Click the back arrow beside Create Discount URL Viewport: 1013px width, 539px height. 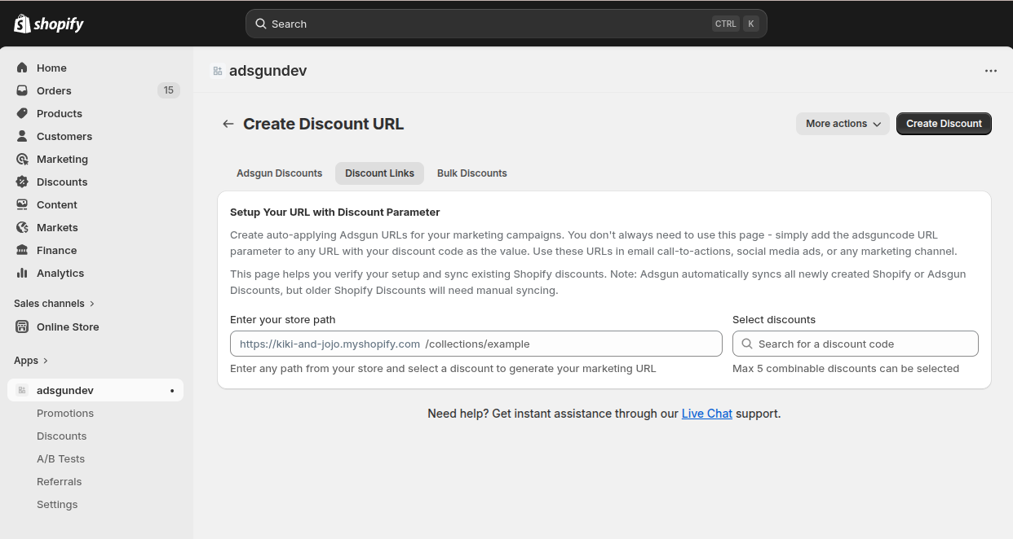(228, 124)
